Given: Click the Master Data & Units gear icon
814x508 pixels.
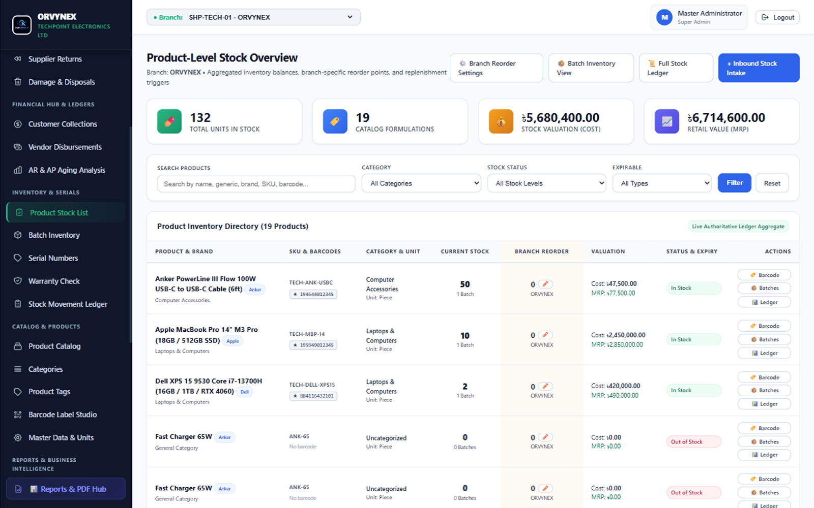Looking at the screenshot, I should (x=18, y=437).
